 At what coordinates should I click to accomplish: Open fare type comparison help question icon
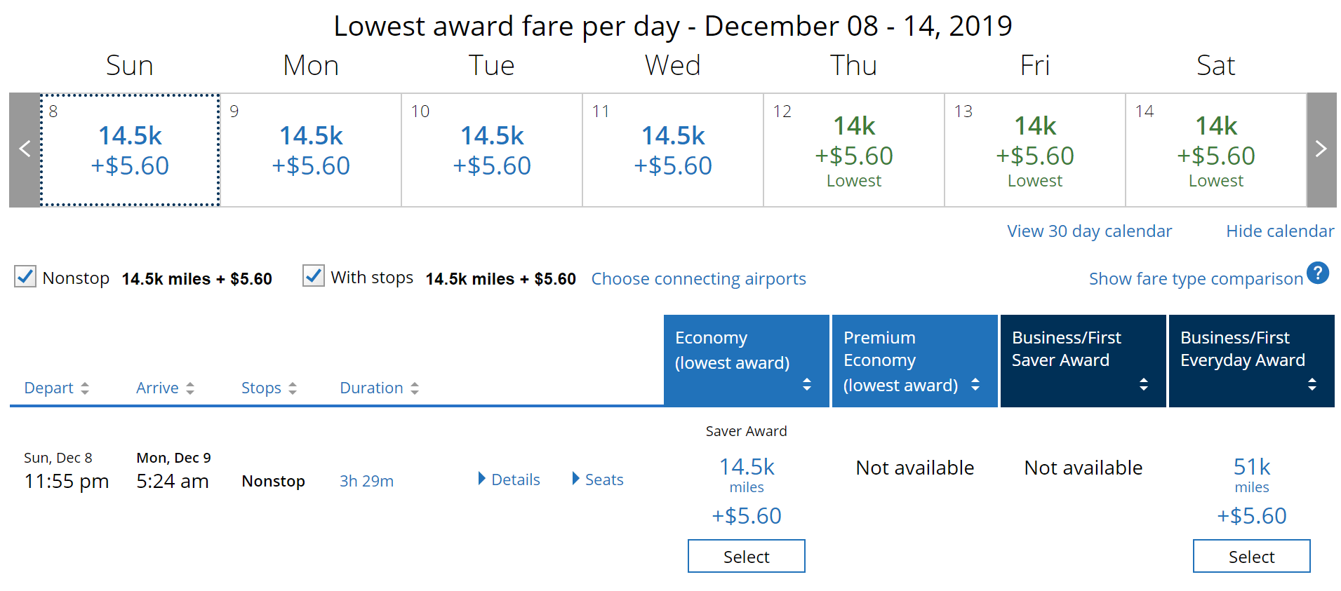point(1318,273)
